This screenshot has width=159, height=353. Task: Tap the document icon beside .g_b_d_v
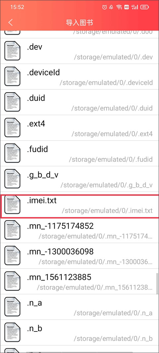12,179
